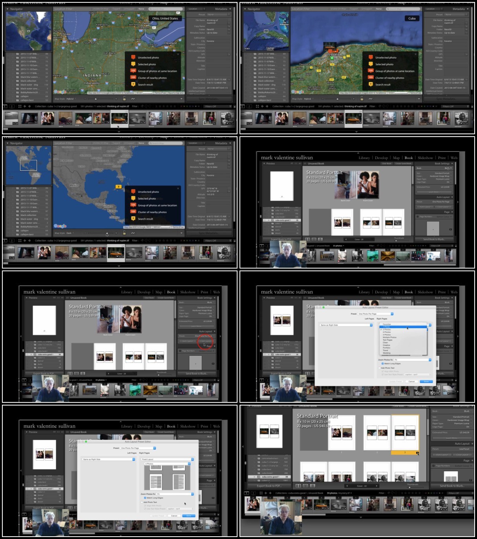This screenshot has height=539, width=477.
Task: Open Fixed Layout dropdown in preset editor
Action: [167, 459]
